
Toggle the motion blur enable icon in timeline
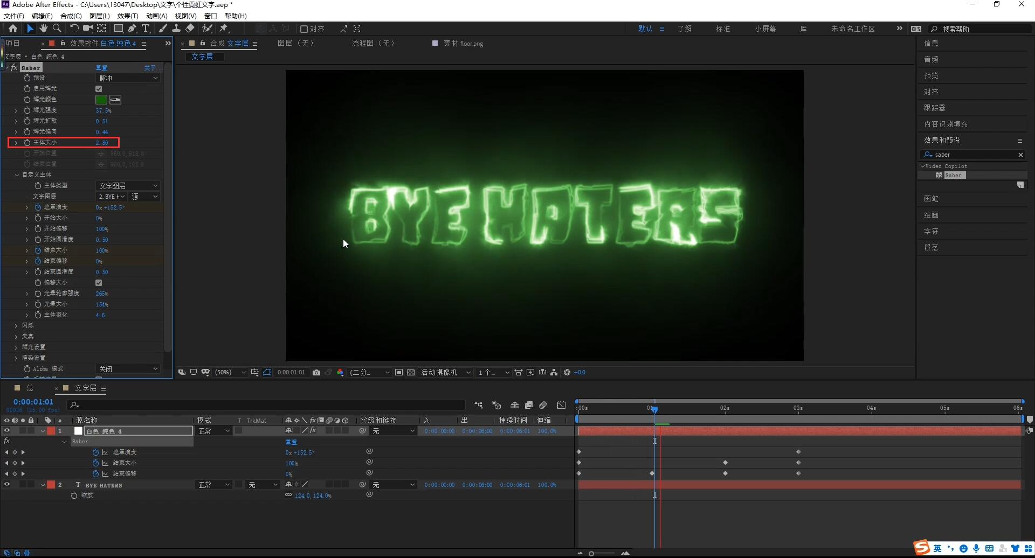click(543, 405)
